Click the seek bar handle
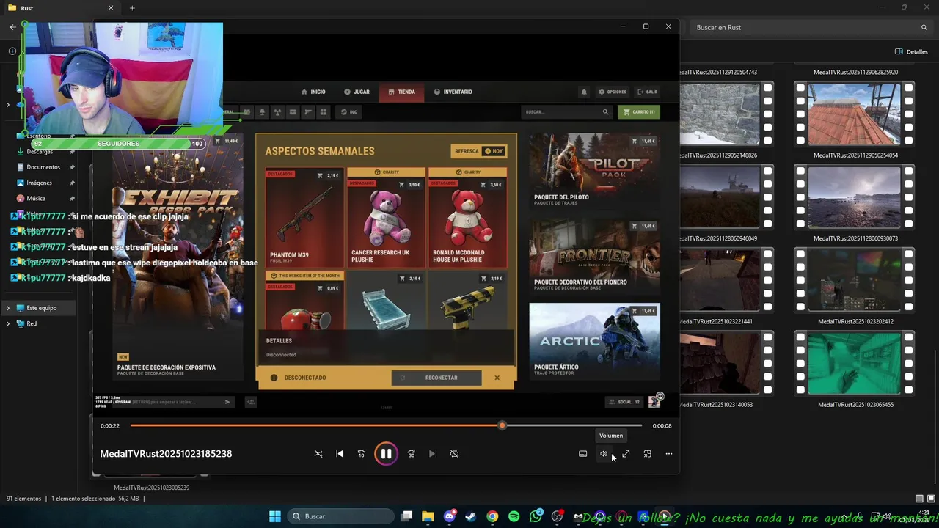The image size is (939, 528). (x=502, y=425)
